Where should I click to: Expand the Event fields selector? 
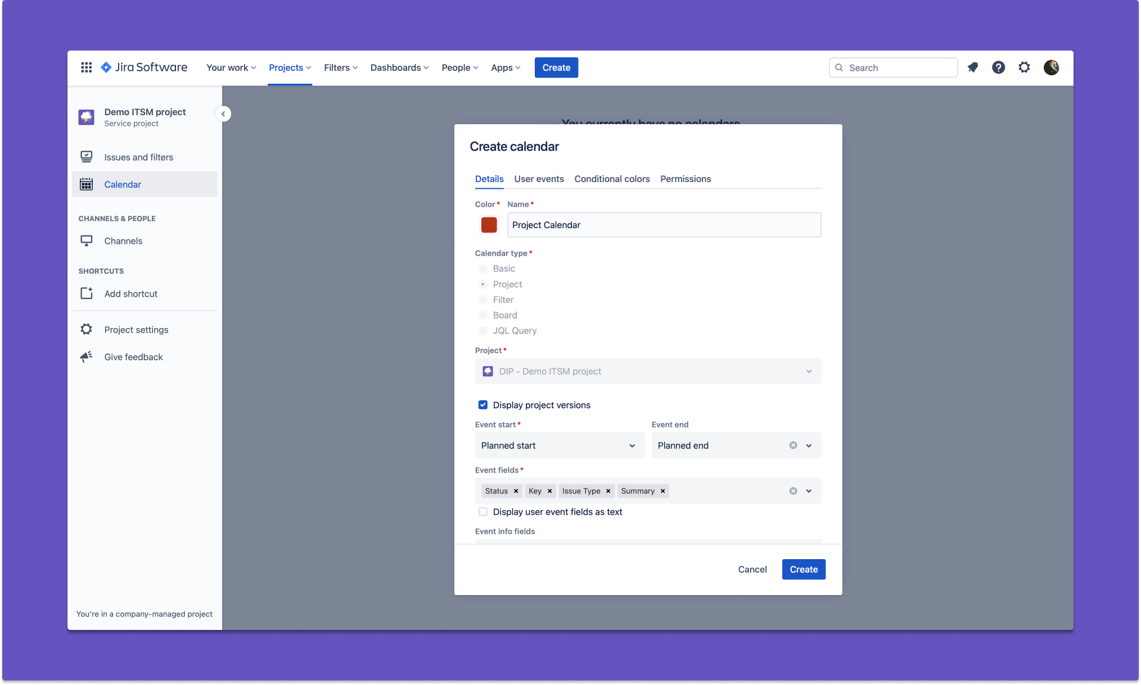pyautogui.click(x=810, y=491)
